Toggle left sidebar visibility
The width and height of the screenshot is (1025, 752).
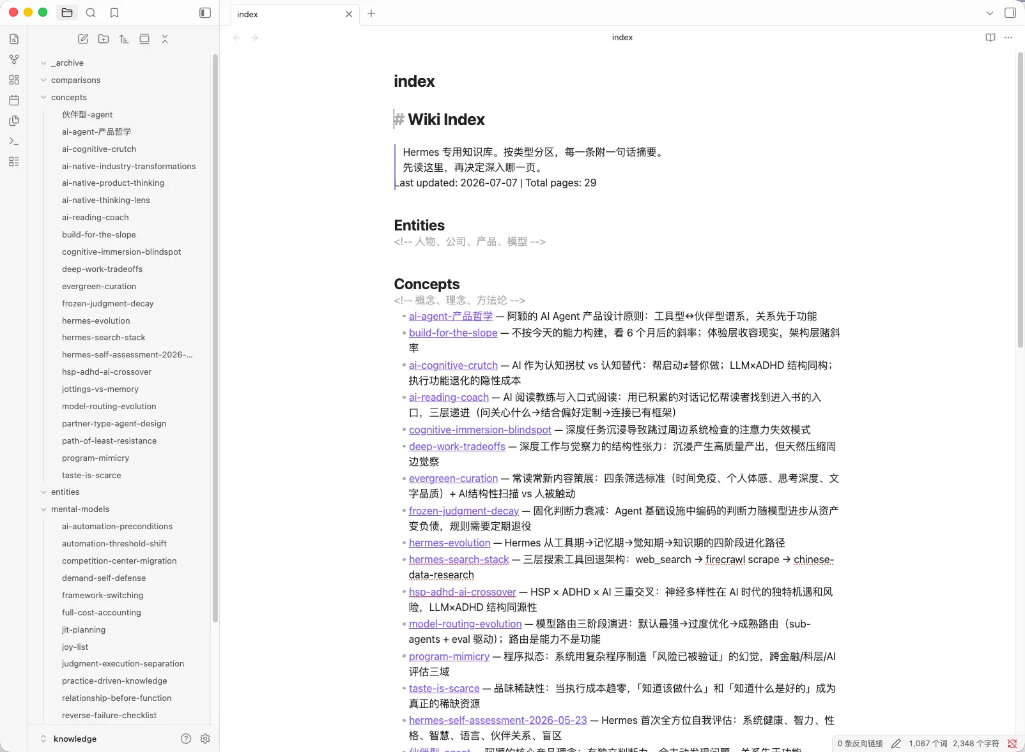[205, 13]
